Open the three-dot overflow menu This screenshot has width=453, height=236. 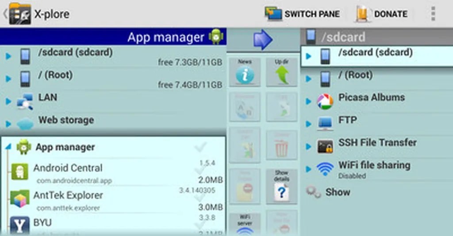432,14
